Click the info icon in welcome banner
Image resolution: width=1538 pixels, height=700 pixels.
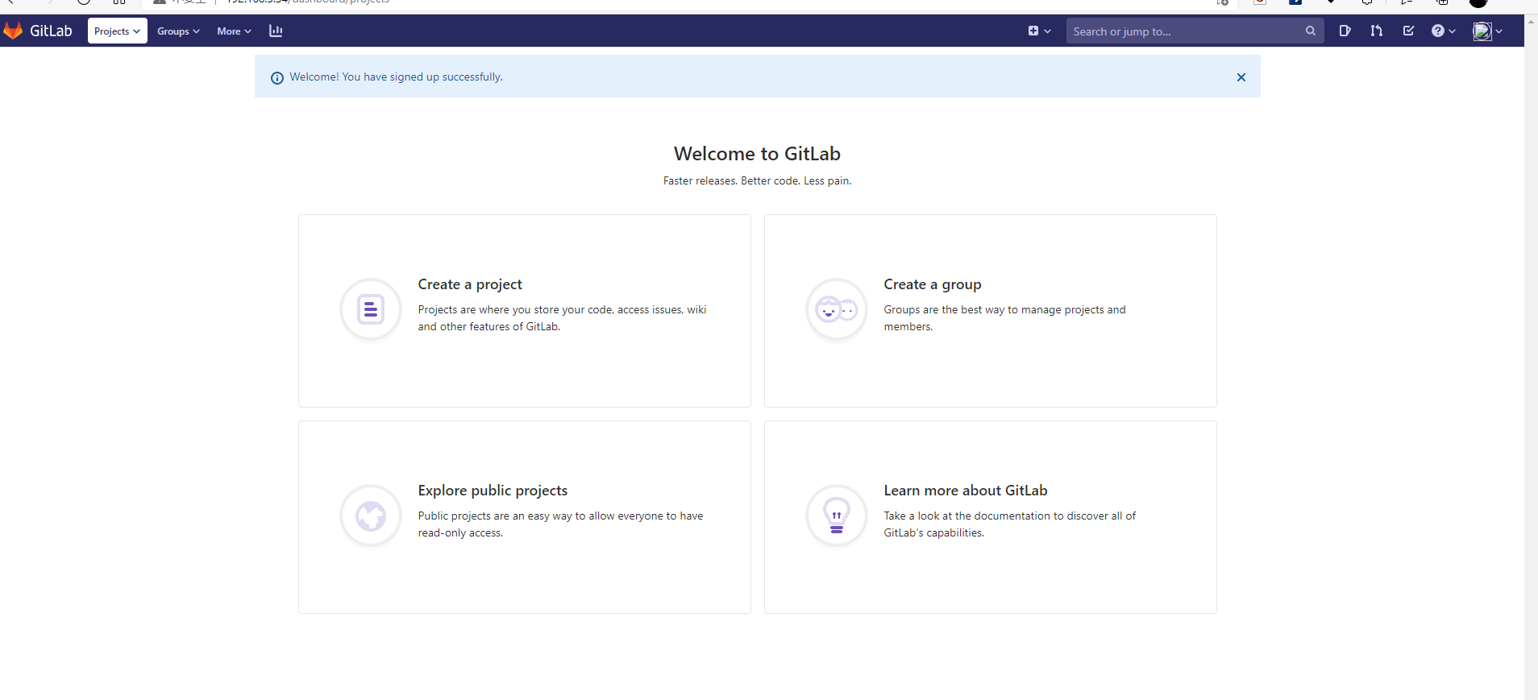click(277, 77)
